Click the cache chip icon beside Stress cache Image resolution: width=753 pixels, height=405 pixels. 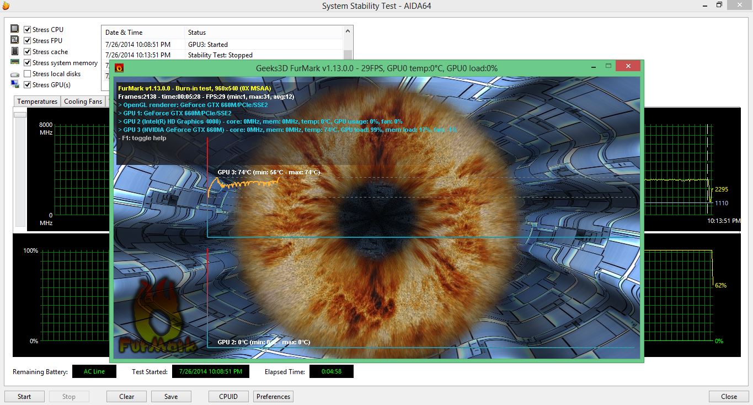[15, 51]
